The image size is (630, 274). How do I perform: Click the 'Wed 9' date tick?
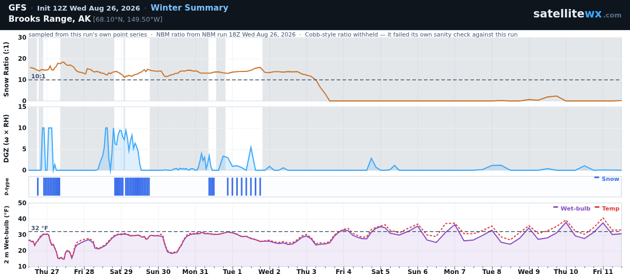pos(529,271)
